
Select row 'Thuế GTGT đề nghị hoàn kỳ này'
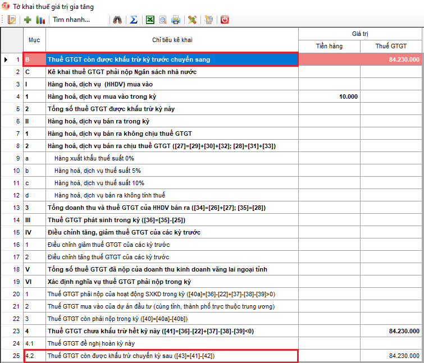(172, 343)
